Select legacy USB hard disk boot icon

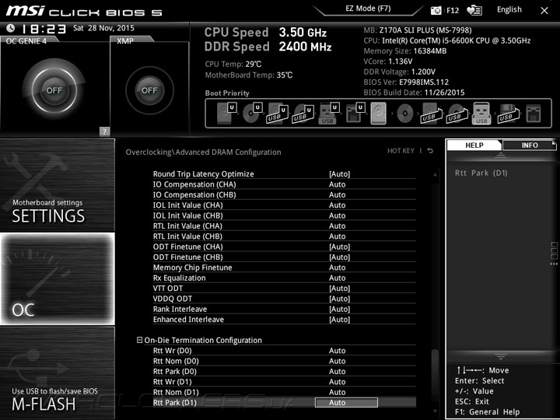(432, 114)
